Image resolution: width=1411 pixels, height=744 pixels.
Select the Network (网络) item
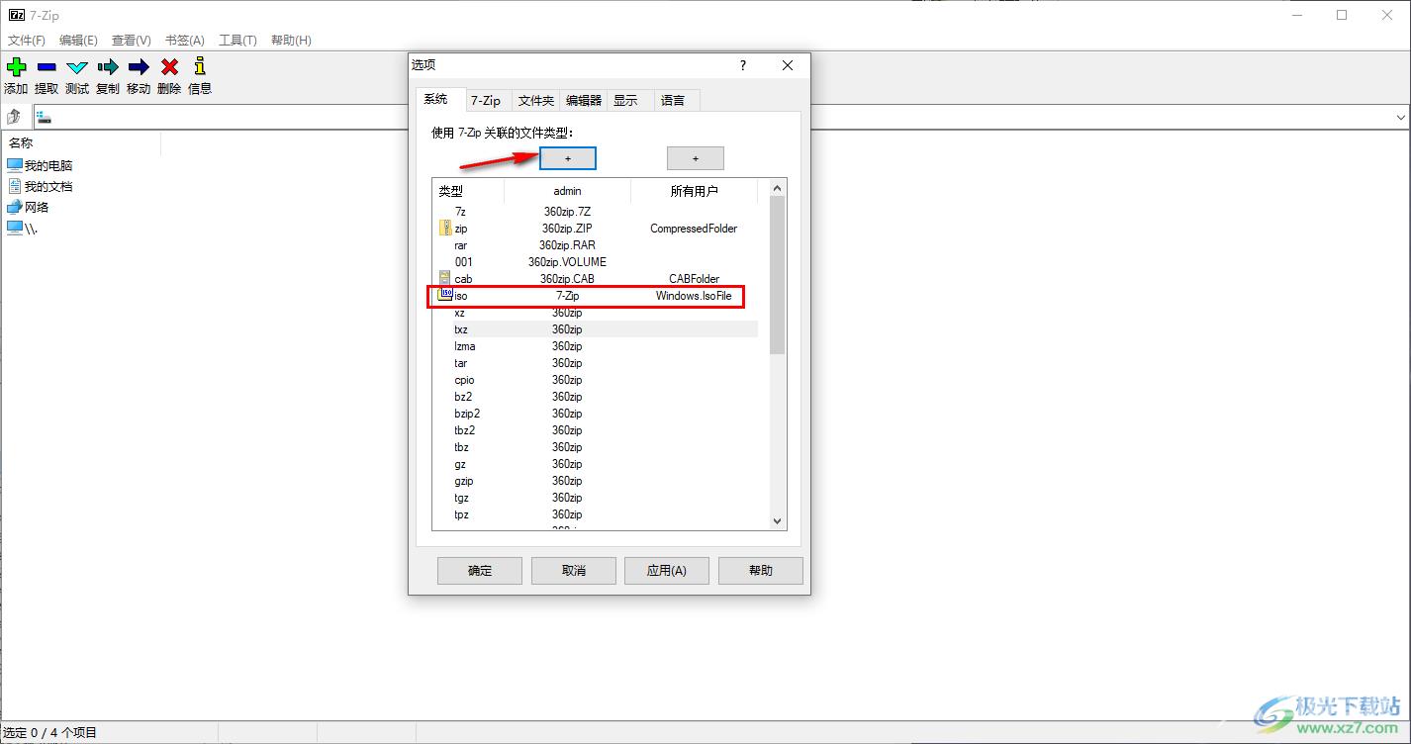28,207
